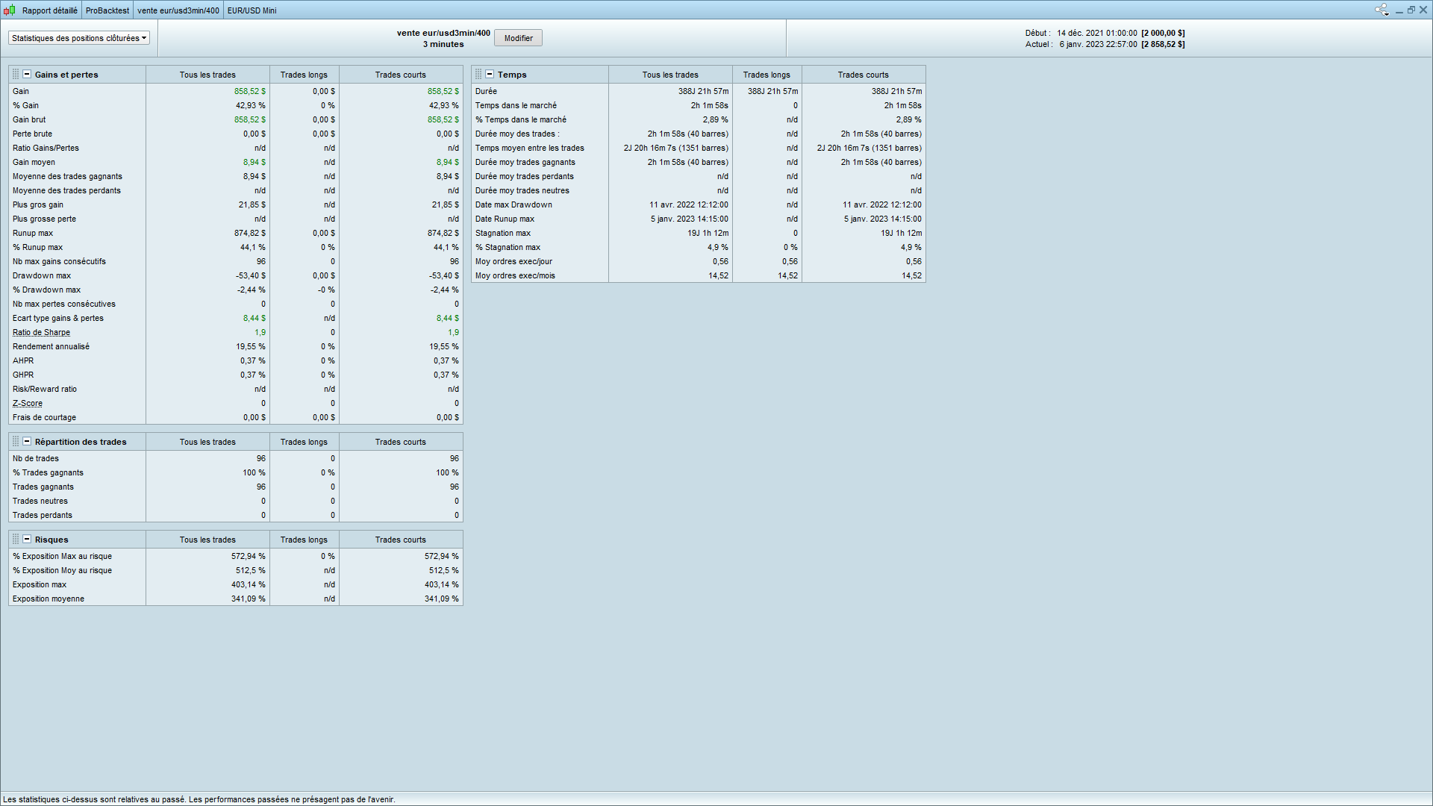
Task: Grab the Gains et pertes drag handle
Action: pyautogui.click(x=16, y=75)
